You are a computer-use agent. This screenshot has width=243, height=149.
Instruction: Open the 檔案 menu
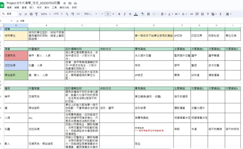[9, 8]
